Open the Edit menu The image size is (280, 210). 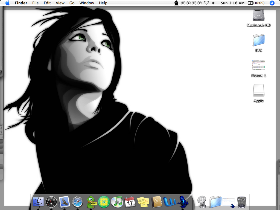click(47, 3)
